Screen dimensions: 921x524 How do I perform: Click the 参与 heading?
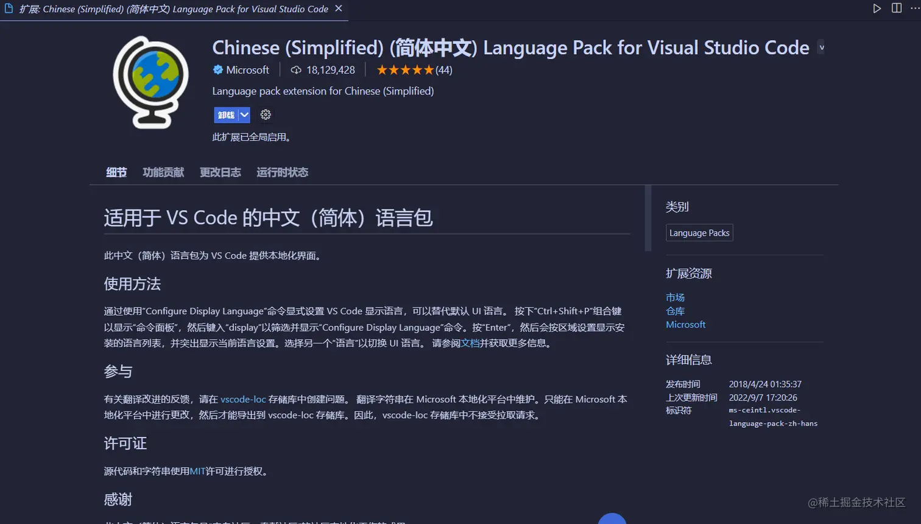[118, 372]
